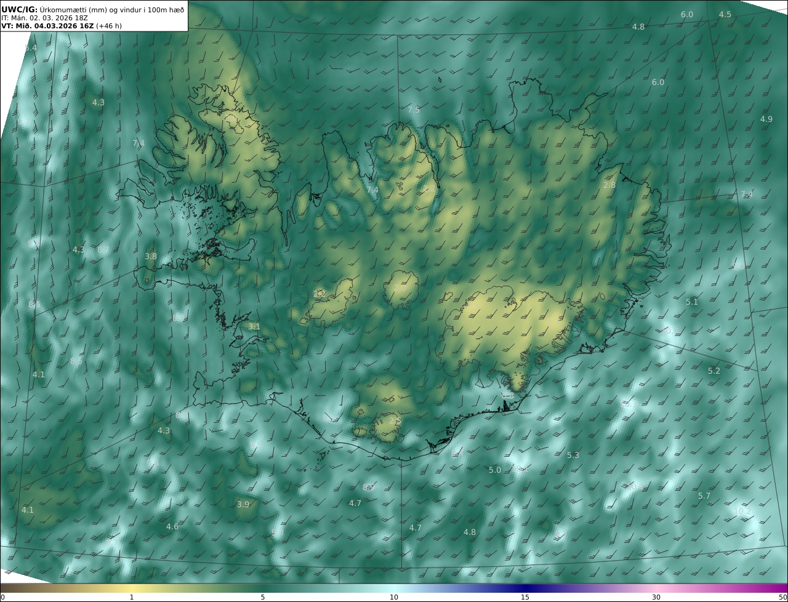Screen dimensions: 788x602
Task: Click the 3.8 value label
Action: point(151,256)
